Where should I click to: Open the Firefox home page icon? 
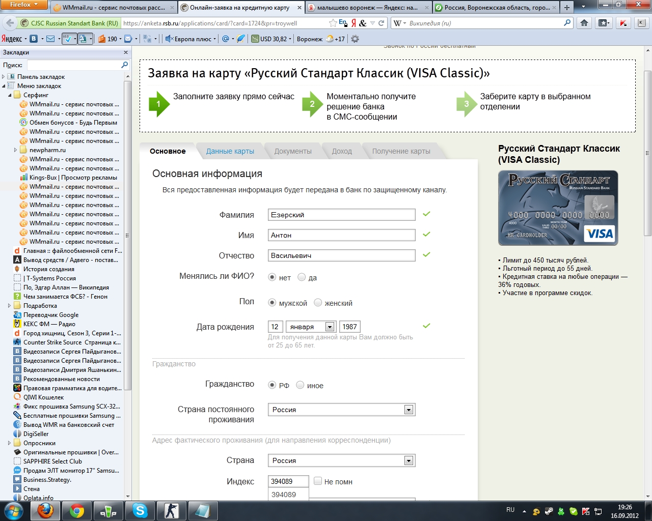click(x=584, y=23)
